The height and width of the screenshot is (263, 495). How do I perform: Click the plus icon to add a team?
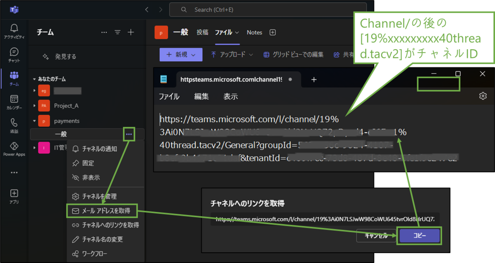point(131,32)
